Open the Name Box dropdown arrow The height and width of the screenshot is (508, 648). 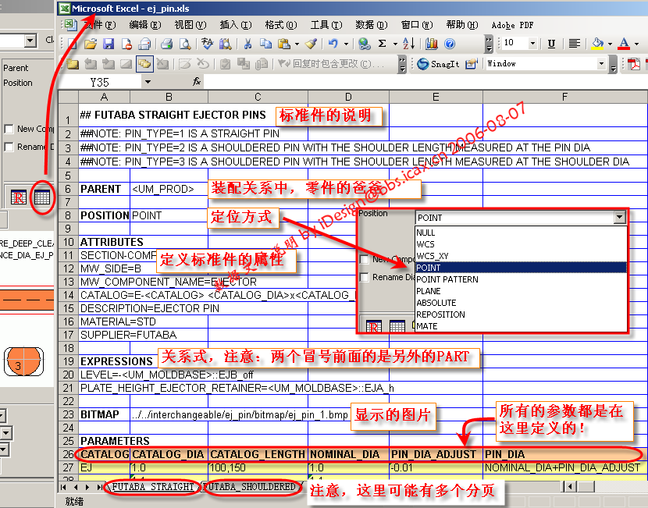pos(148,82)
